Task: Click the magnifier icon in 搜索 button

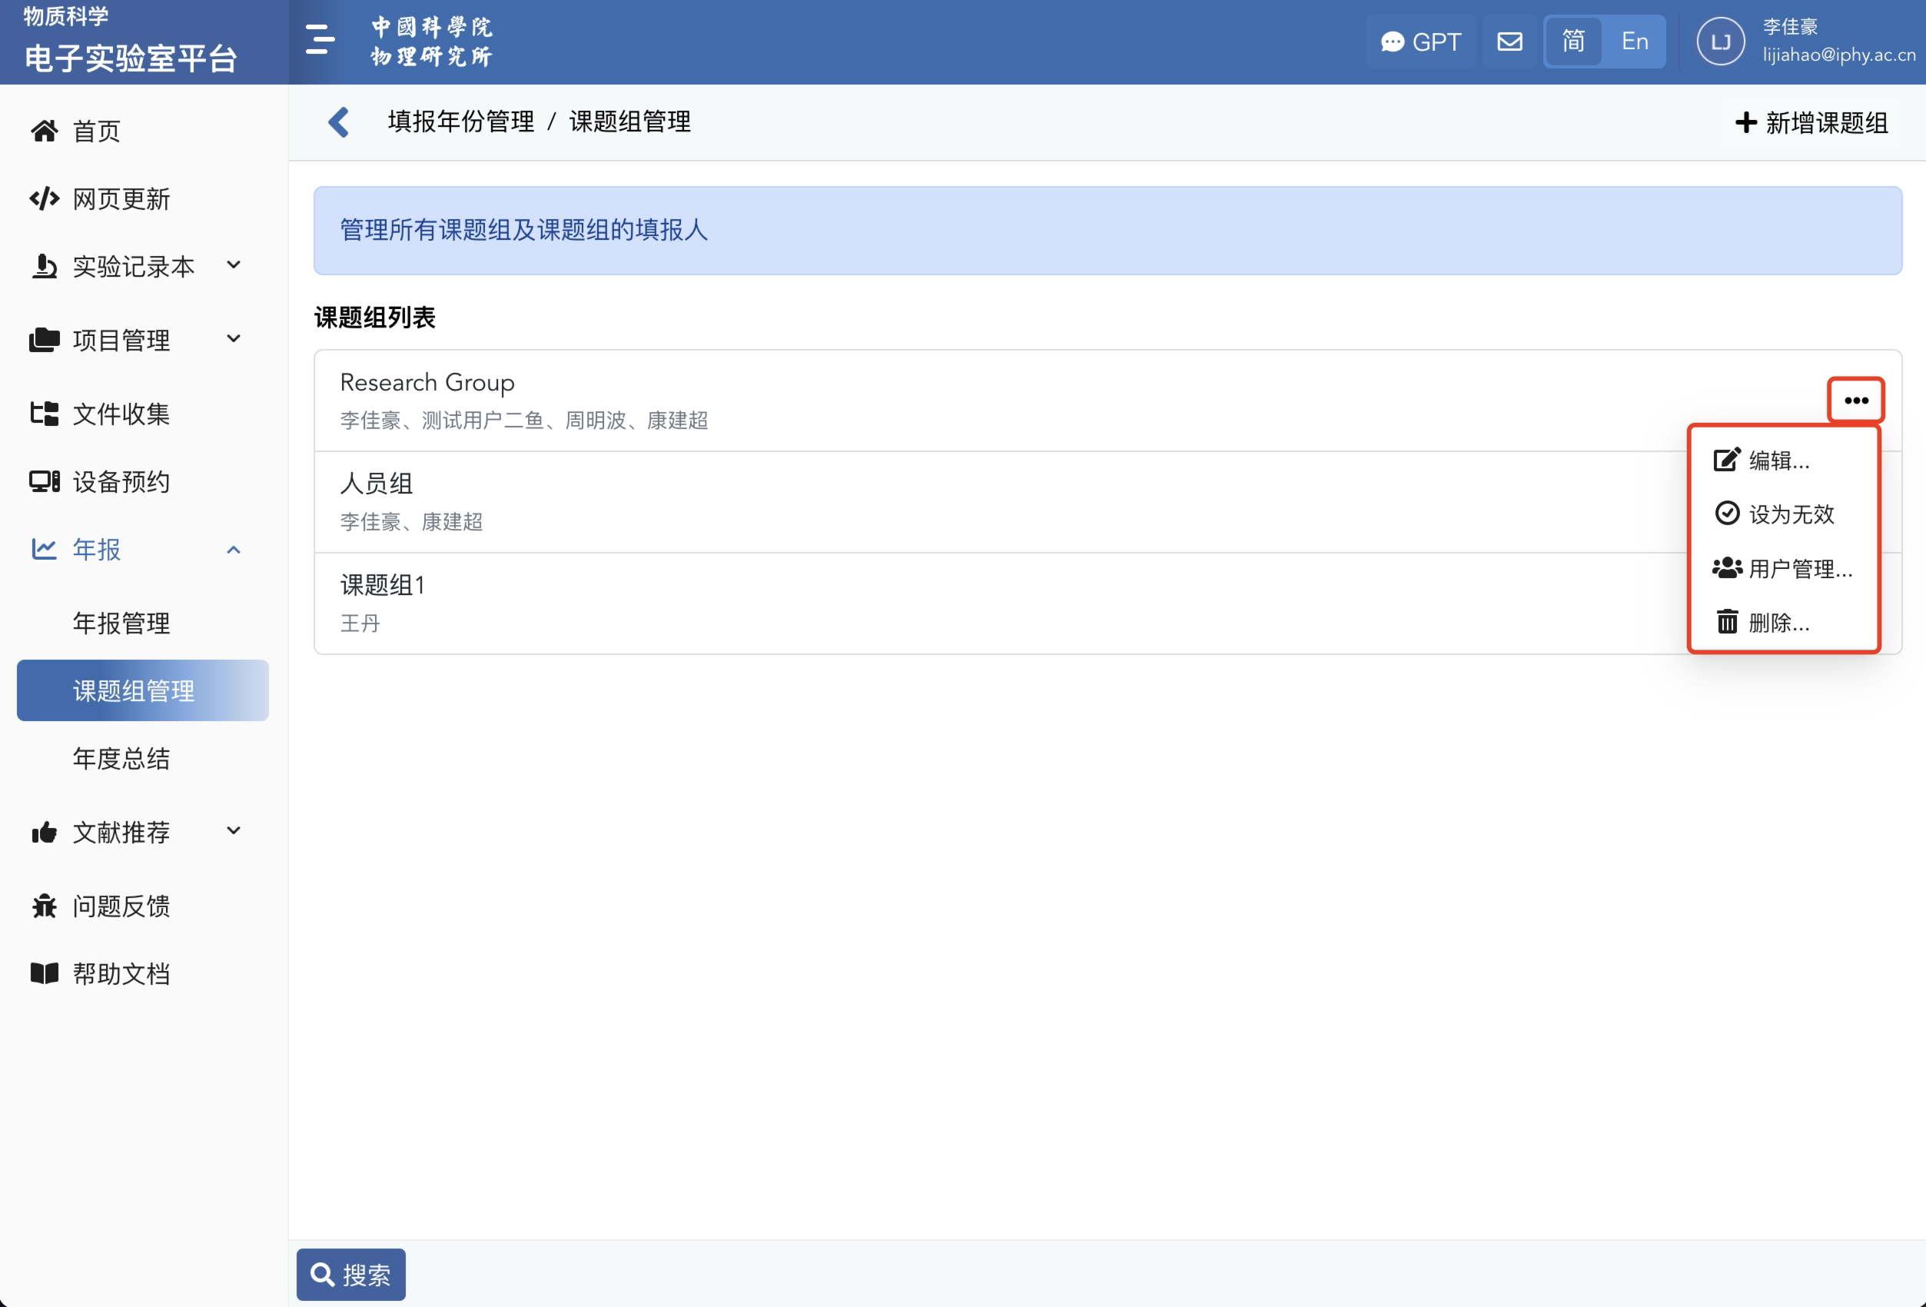Action: click(321, 1275)
